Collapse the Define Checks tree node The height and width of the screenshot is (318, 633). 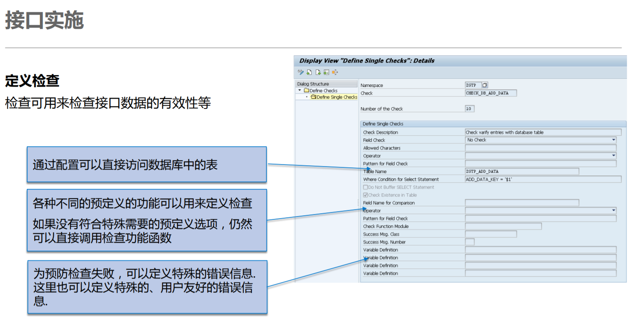coord(299,90)
